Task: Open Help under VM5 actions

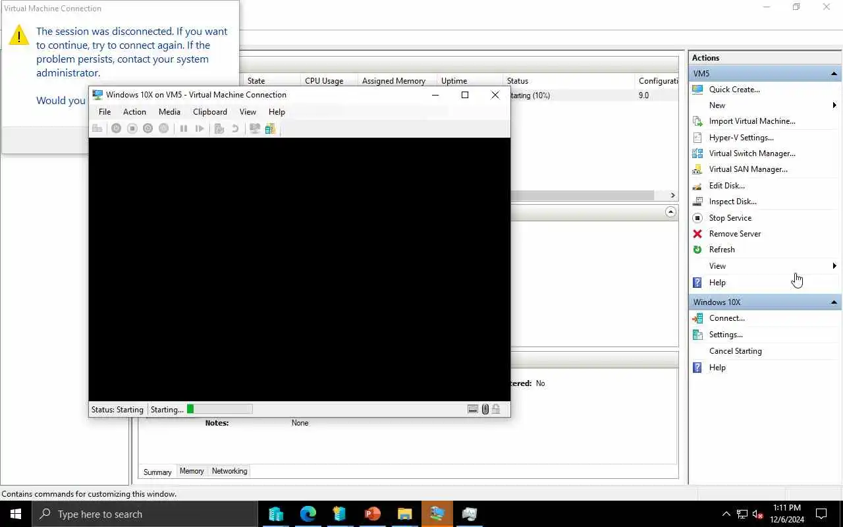Action: coord(717,283)
